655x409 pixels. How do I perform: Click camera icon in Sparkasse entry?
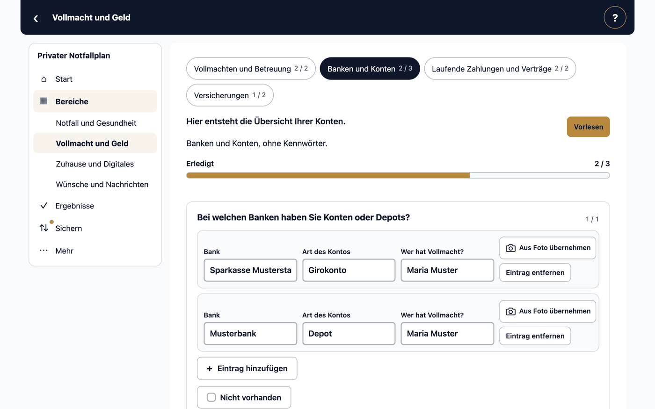[x=511, y=248]
